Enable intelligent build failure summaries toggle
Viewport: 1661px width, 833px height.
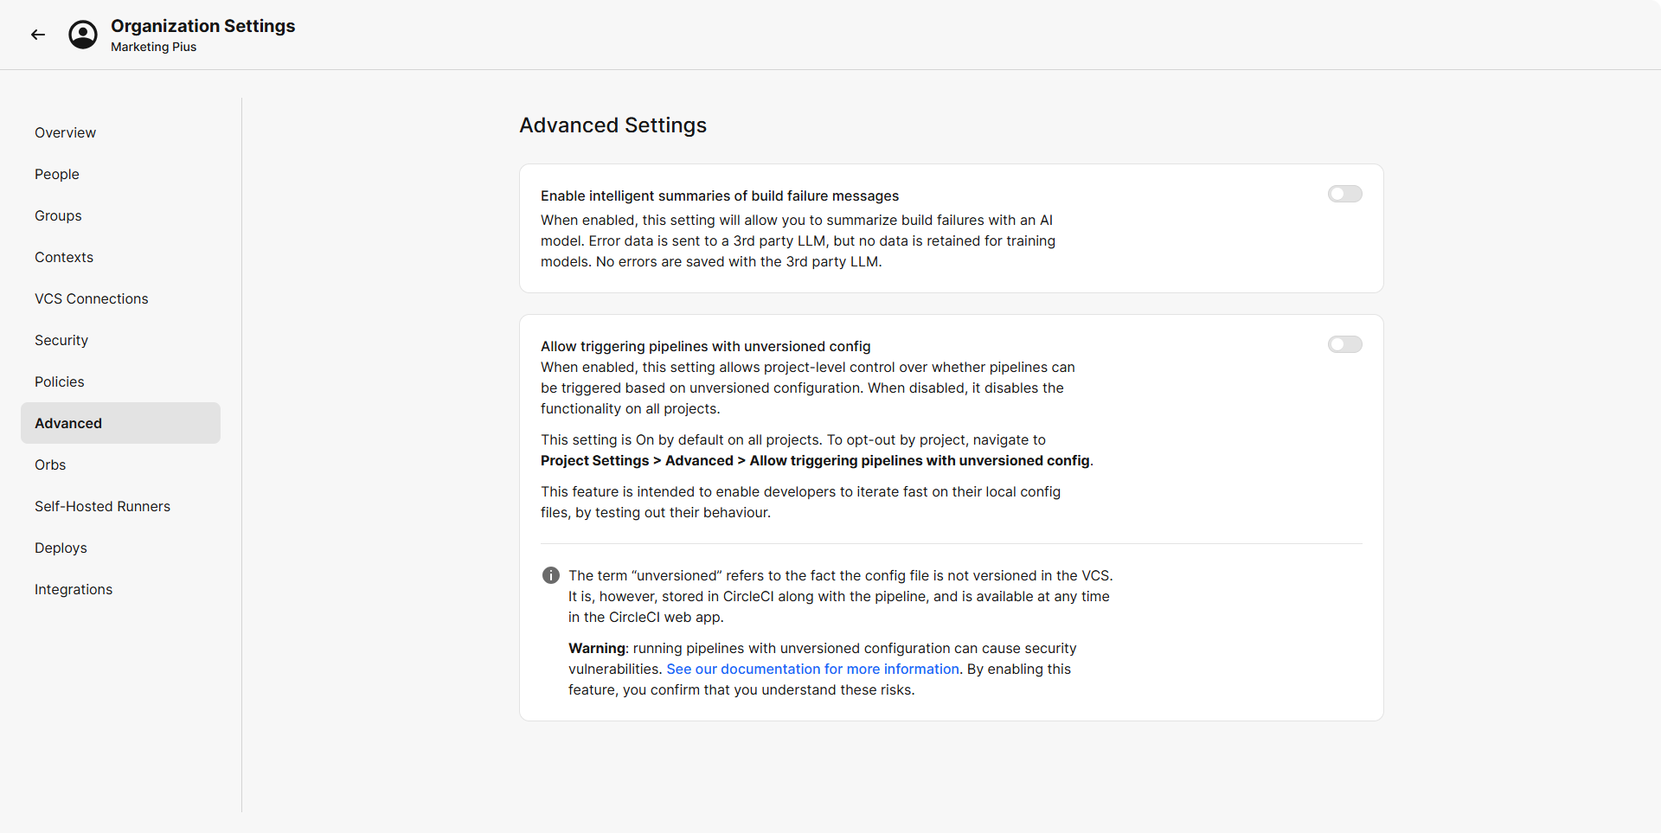1344,194
